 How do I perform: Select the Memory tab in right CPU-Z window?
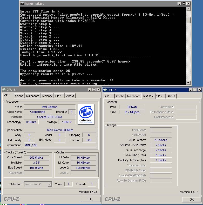tap(148, 96)
